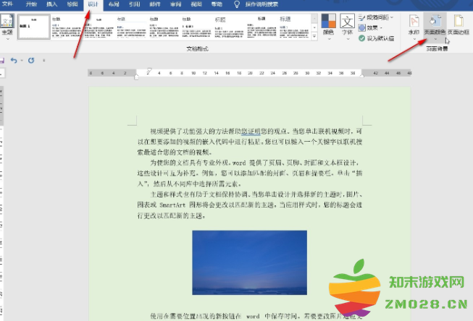The width and height of the screenshot is (473, 321).
Task: Switch to the 插入 Insert tab
Action: point(52,4)
